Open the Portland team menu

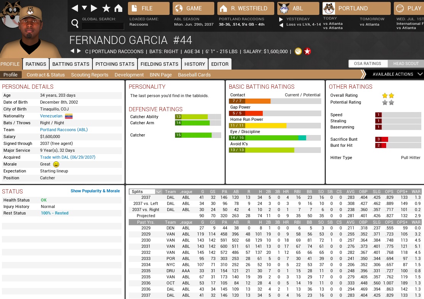pyautogui.click(x=356, y=8)
